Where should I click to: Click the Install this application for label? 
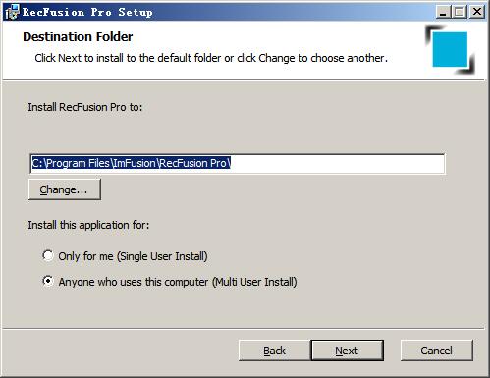[x=88, y=225]
